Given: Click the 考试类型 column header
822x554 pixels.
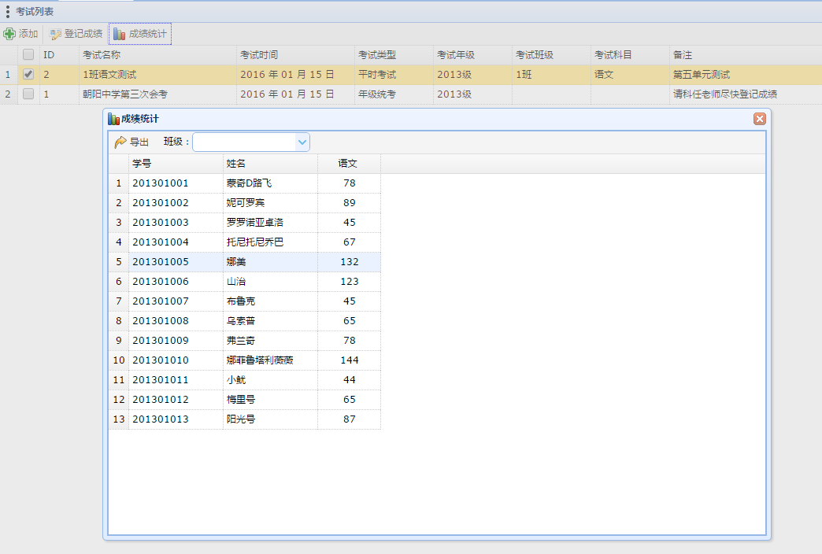Looking at the screenshot, I should coord(394,54).
